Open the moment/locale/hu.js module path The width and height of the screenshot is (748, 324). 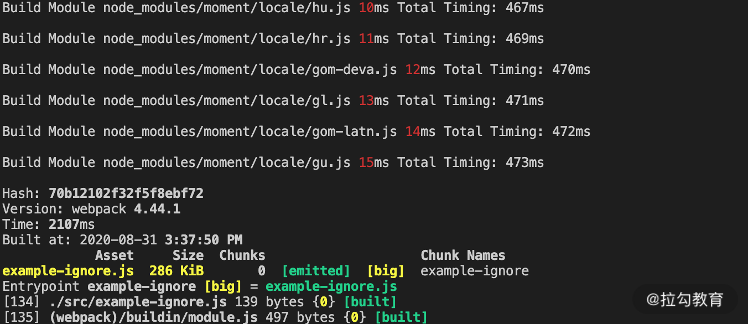(226, 8)
